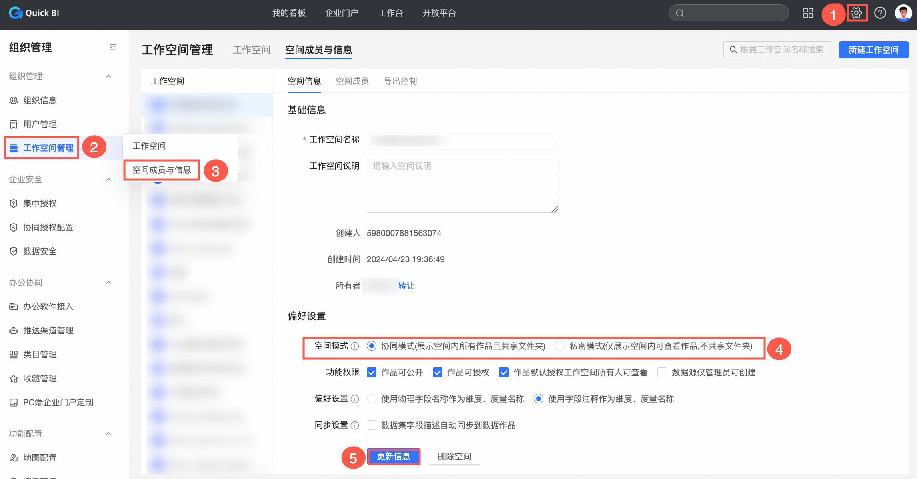Click the info icon beside 偏好设置 option

point(355,399)
